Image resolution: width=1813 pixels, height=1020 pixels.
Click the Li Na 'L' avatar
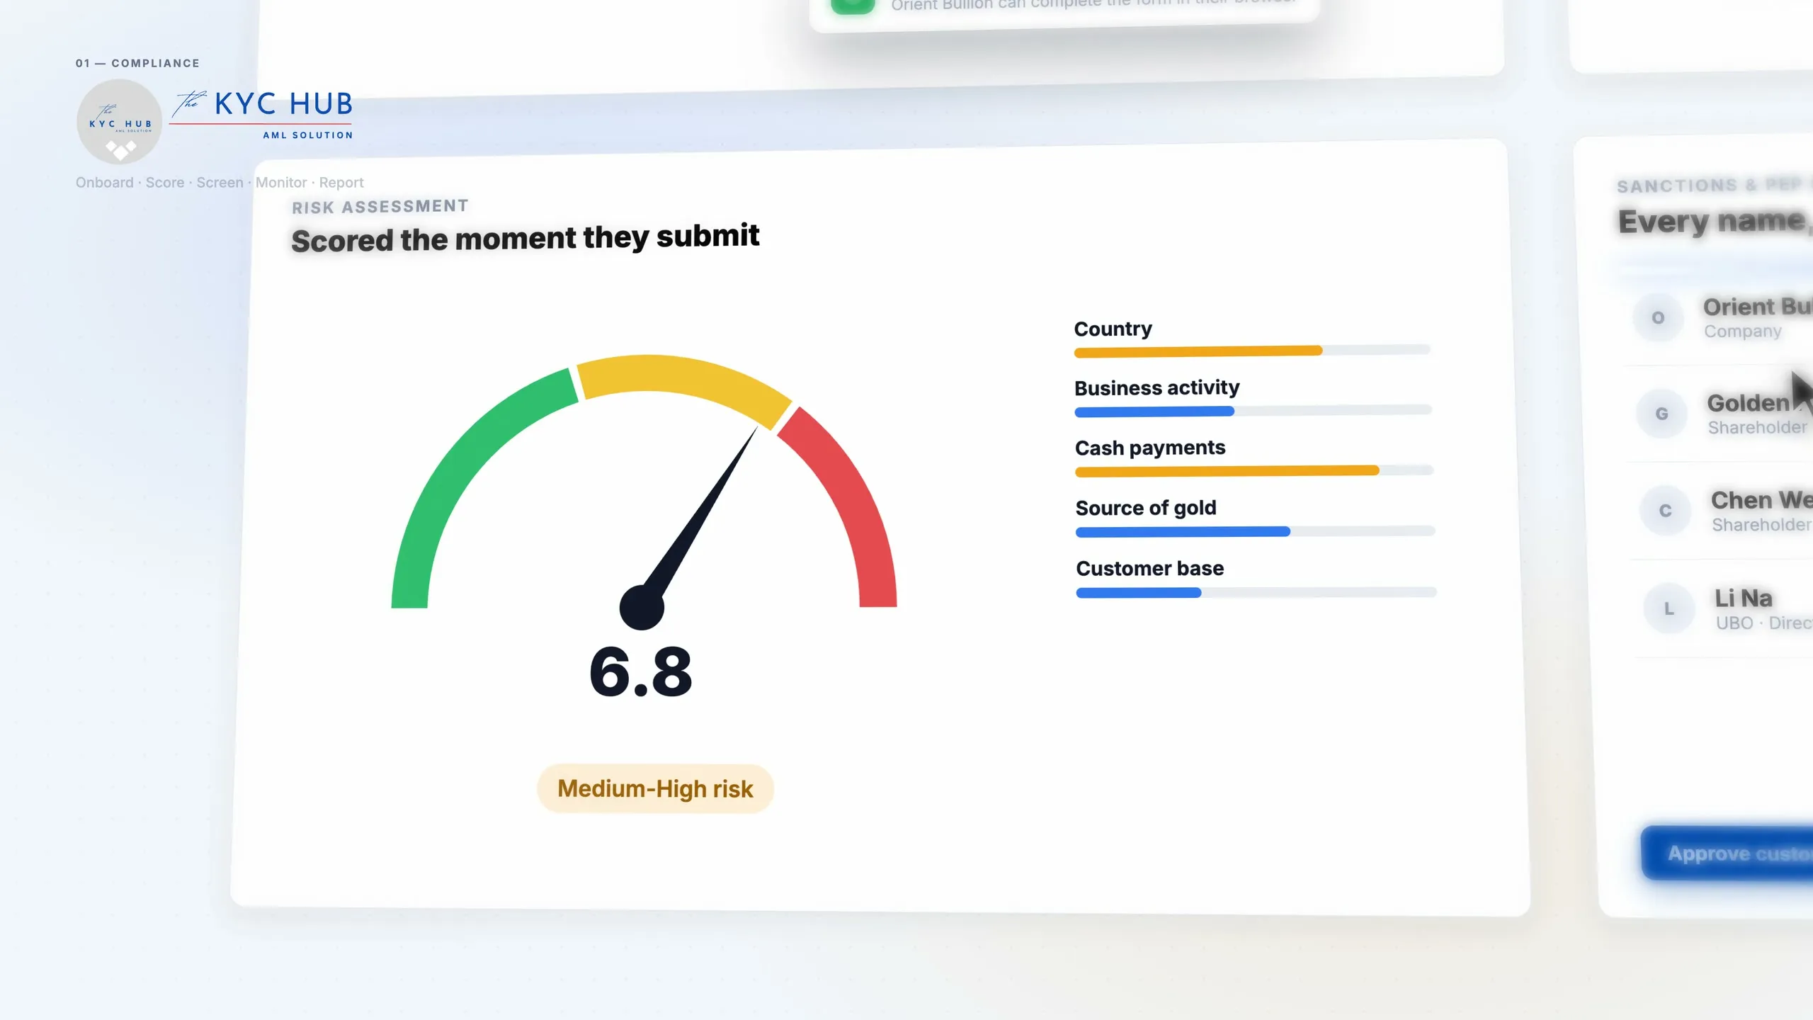(x=1669, y=608)
